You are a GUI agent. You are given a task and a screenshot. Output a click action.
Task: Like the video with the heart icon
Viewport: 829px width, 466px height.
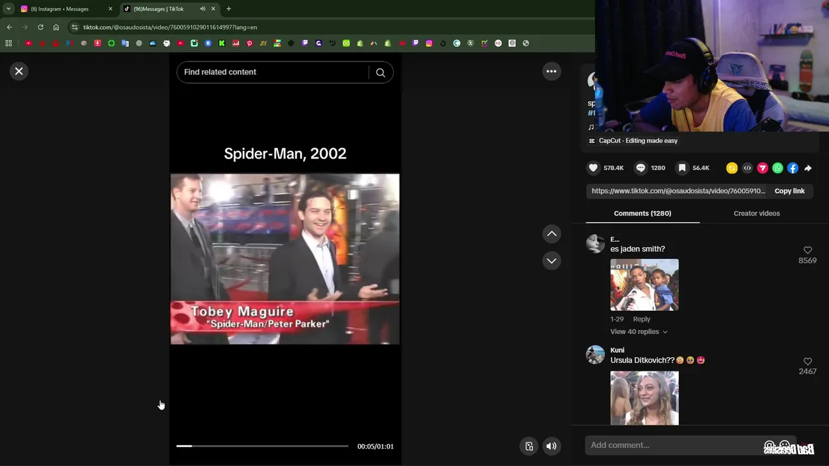[593, 168]
